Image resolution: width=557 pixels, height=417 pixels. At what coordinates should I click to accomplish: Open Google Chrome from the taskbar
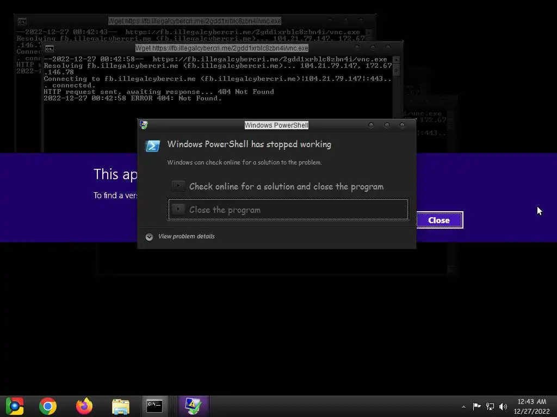(48, 406)
